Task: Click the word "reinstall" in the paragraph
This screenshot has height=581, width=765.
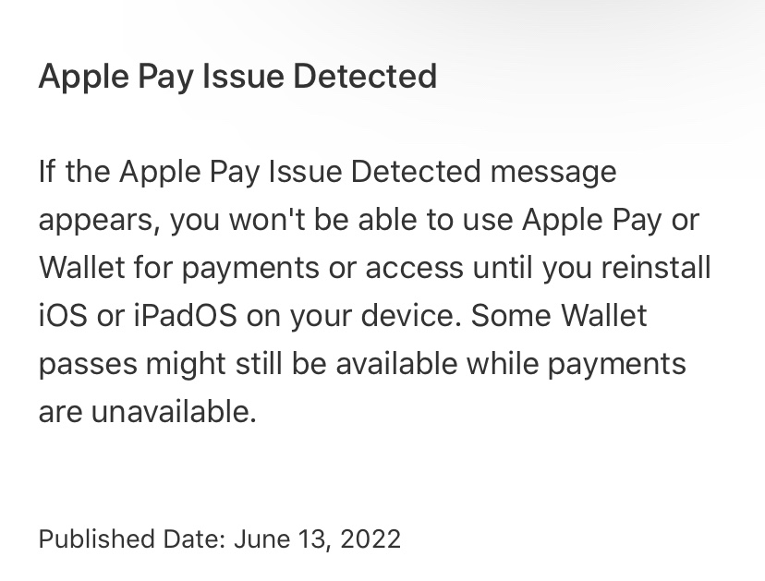Action: 656,267
